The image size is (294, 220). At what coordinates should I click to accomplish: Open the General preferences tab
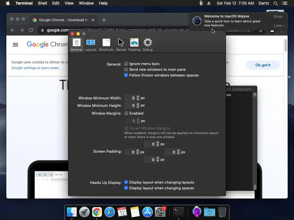[76, 45]
